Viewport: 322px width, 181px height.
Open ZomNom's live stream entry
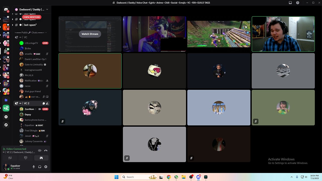tap(34, 109)
